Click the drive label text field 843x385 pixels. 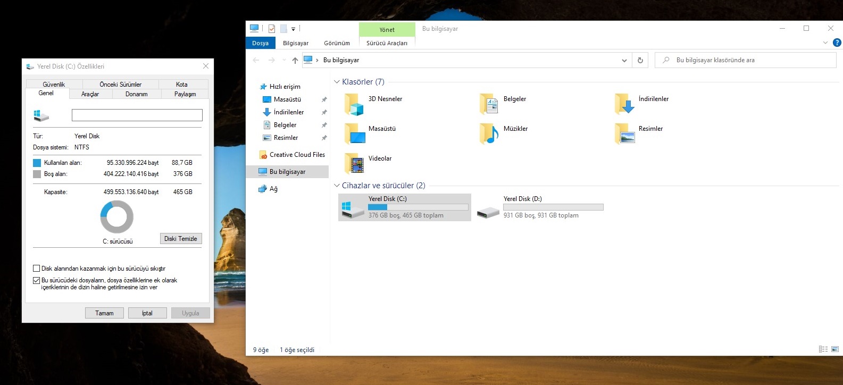(137, 115)
